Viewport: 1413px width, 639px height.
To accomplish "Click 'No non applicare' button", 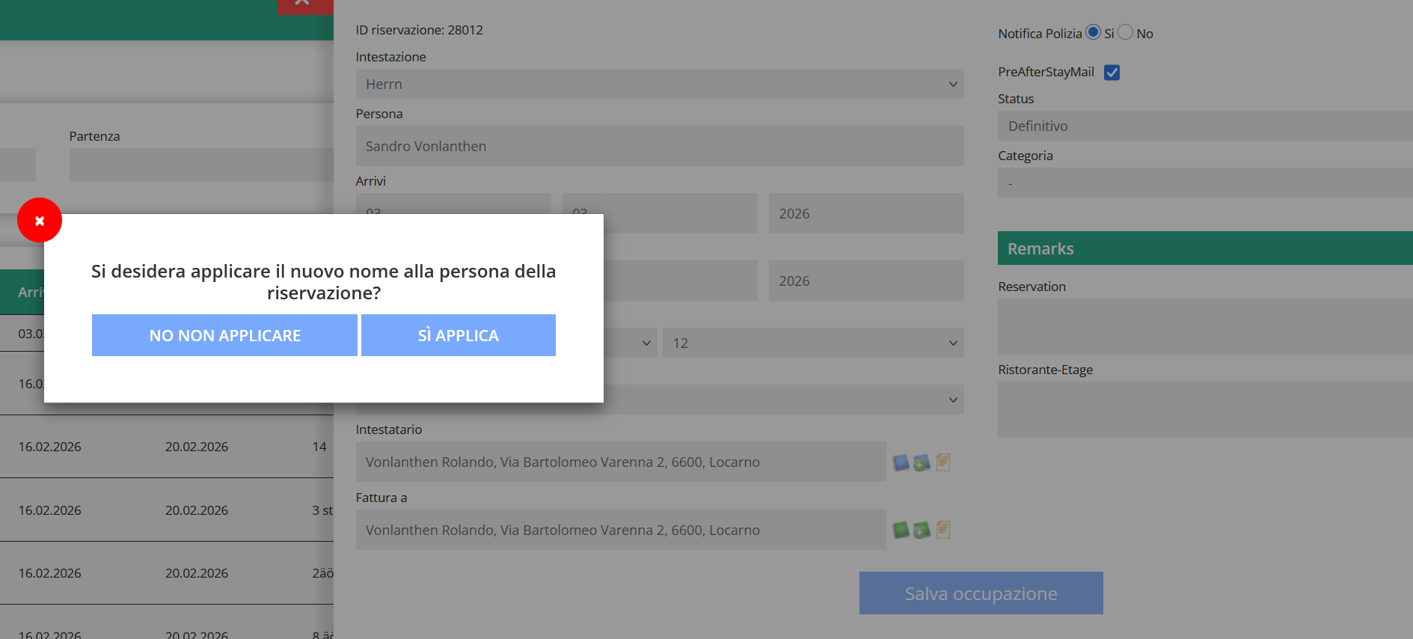I will (224, 335).
